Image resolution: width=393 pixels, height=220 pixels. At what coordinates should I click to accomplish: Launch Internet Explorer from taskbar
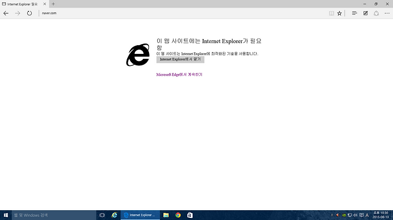click(x=114, y=215)
